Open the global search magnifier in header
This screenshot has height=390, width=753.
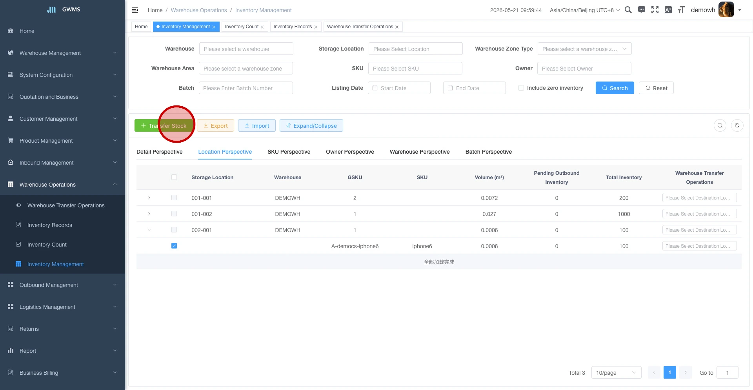[x=628, y=10]
